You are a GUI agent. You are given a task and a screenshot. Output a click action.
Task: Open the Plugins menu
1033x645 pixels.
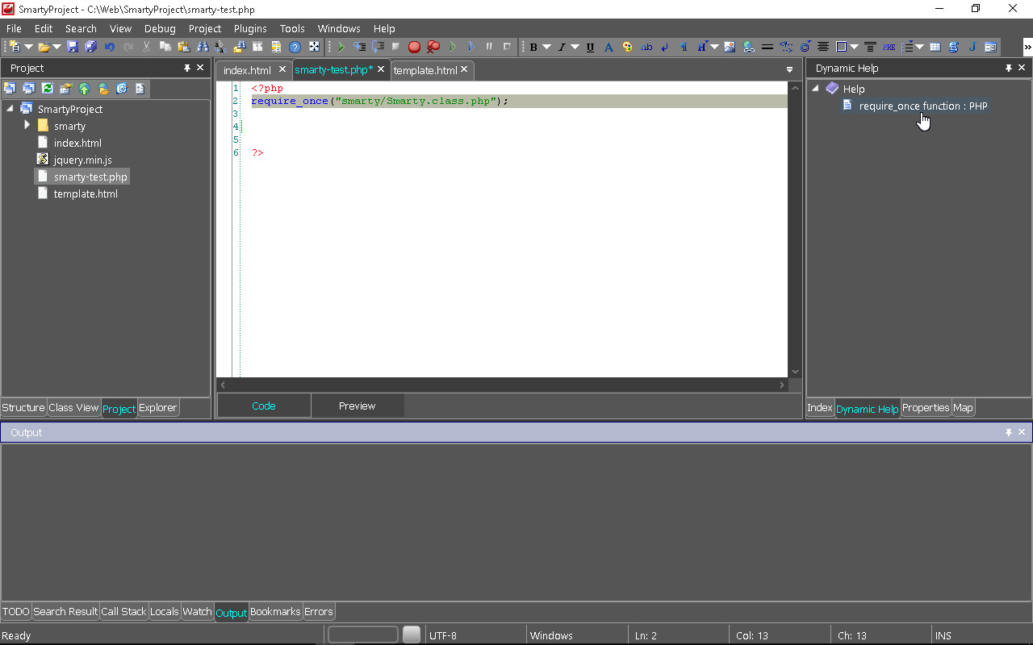[x=250, y=28]
